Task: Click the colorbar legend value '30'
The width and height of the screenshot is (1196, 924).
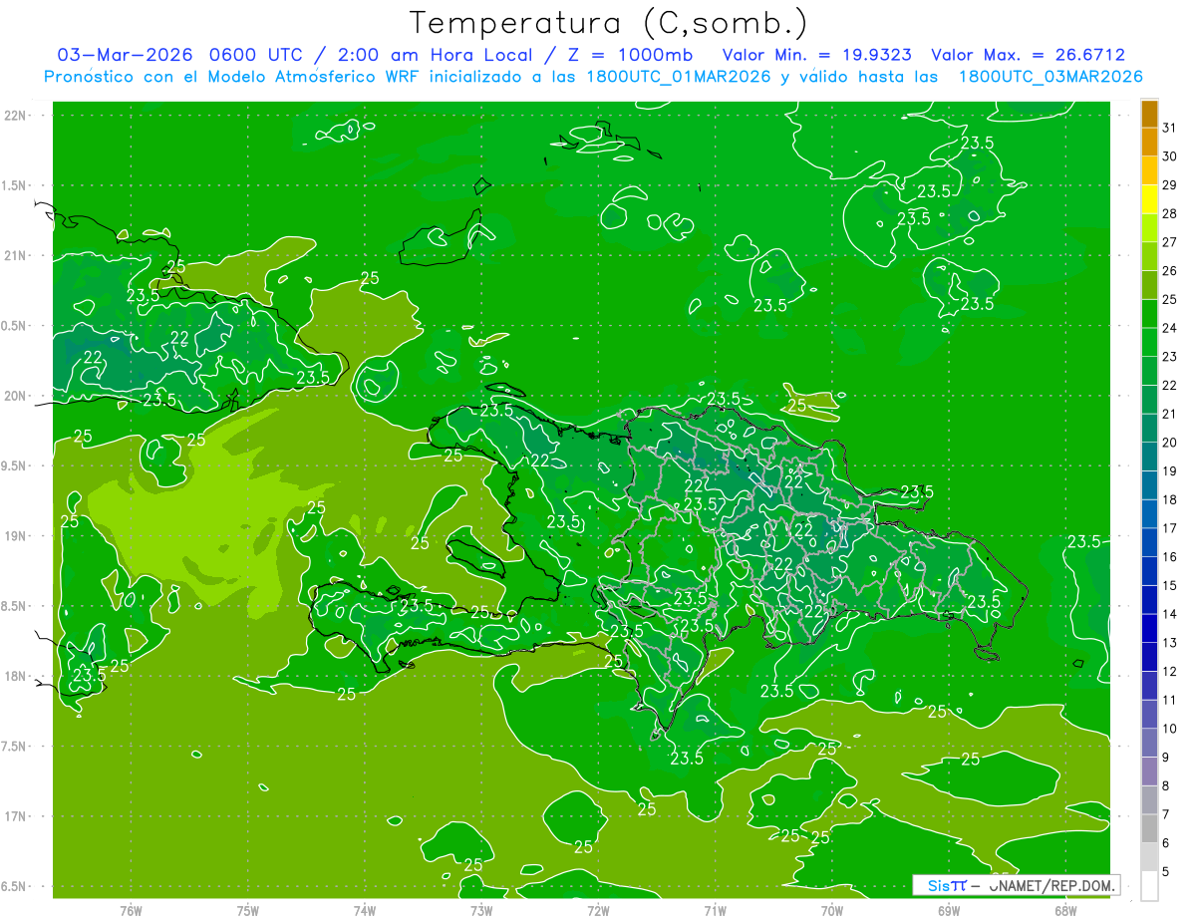Action: click(1170, 156)
